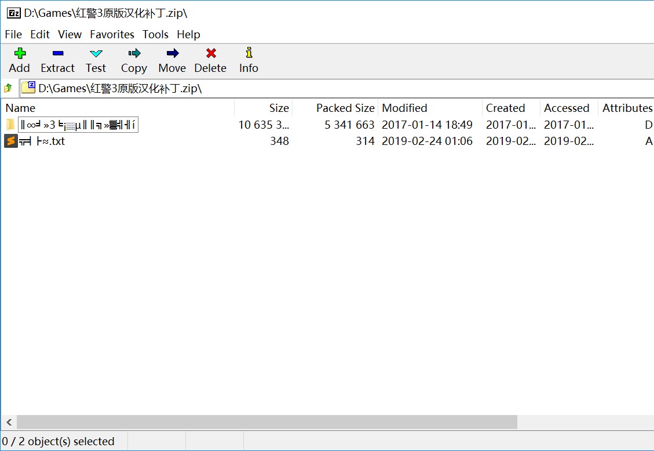Open the View menu
Screen dimensions: 654x451
[x=70, y=34]
